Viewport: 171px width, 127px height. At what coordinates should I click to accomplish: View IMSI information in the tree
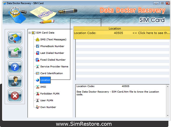coord(43,87)
